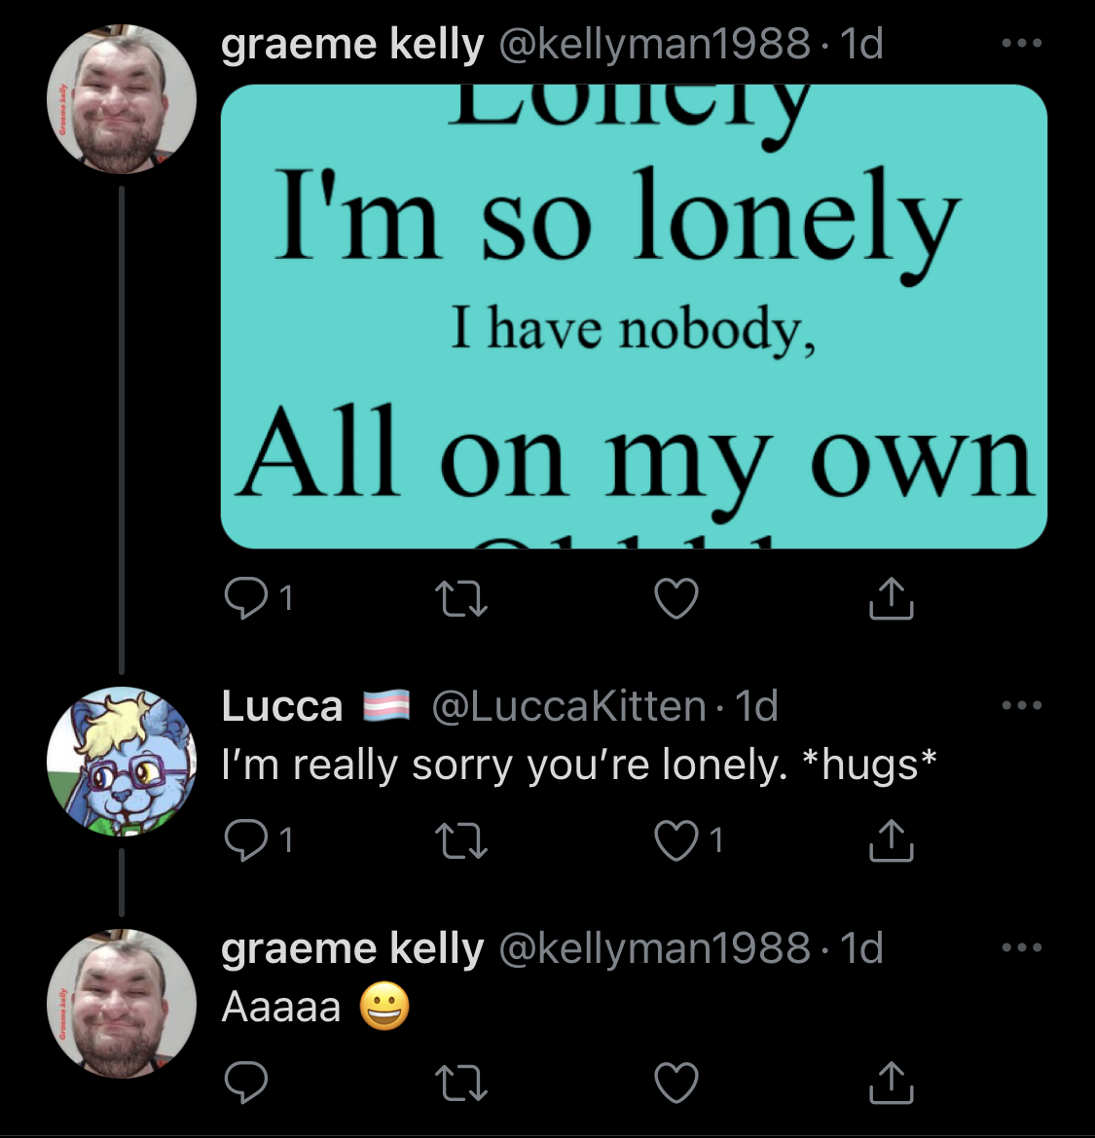Reply to the top graeme kelly tweet

[x=245, y=599]
